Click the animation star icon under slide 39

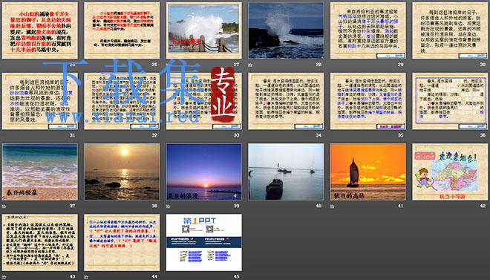pos(168,206)
